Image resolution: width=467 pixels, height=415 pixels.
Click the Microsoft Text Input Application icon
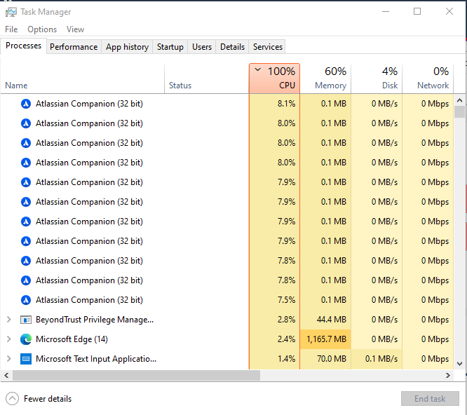pyautogui.click(x=26, y=359)
